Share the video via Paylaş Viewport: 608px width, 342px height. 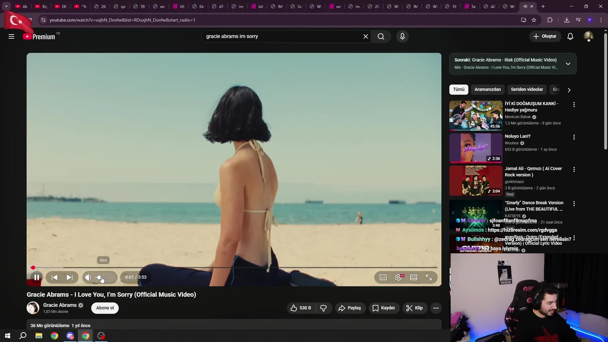click(x=350, y=308)
